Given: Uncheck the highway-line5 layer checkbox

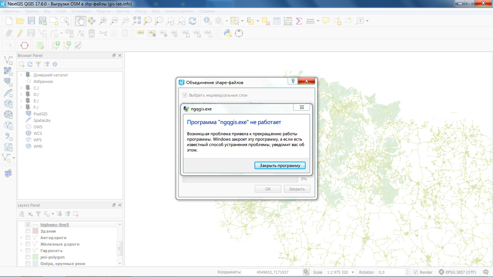Looking at the screenshot, I should (28, 225).
